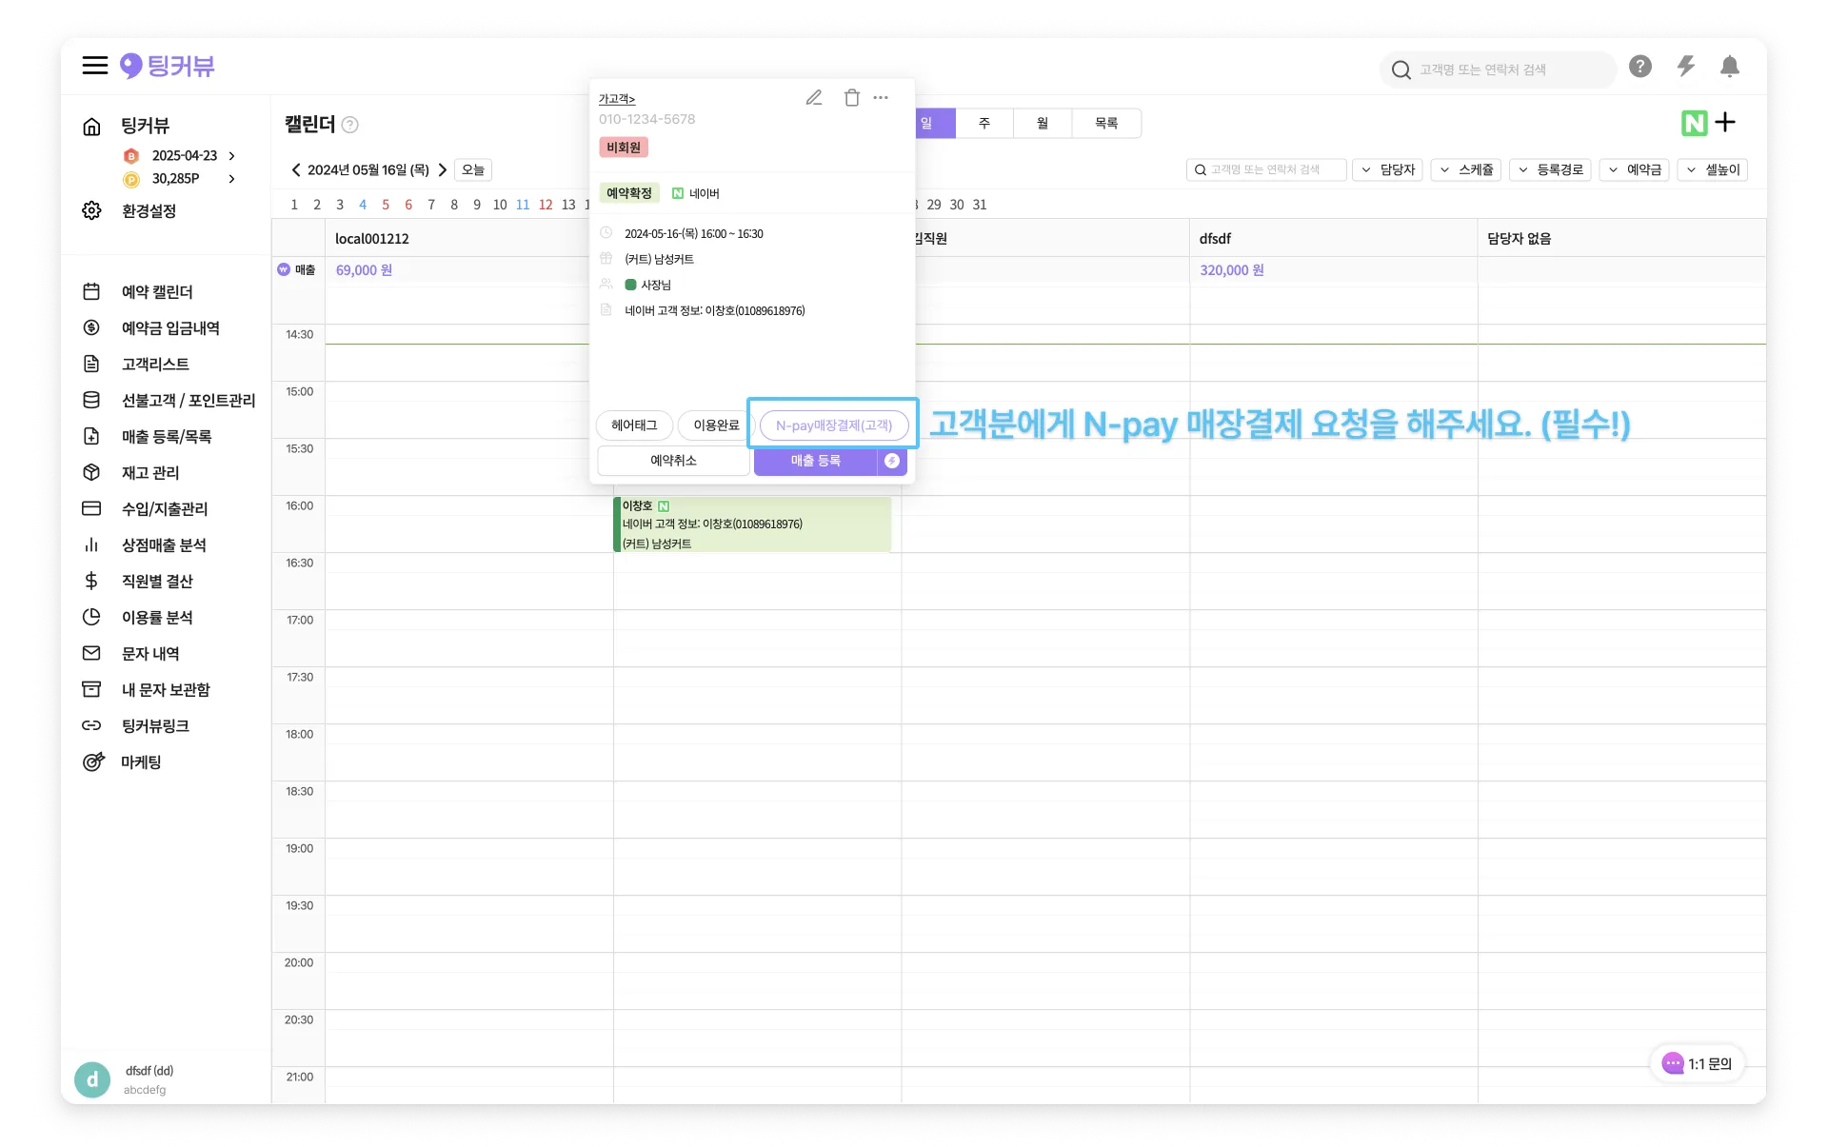Click the notification bell icon
1828x1147 pixels.
1729,67
